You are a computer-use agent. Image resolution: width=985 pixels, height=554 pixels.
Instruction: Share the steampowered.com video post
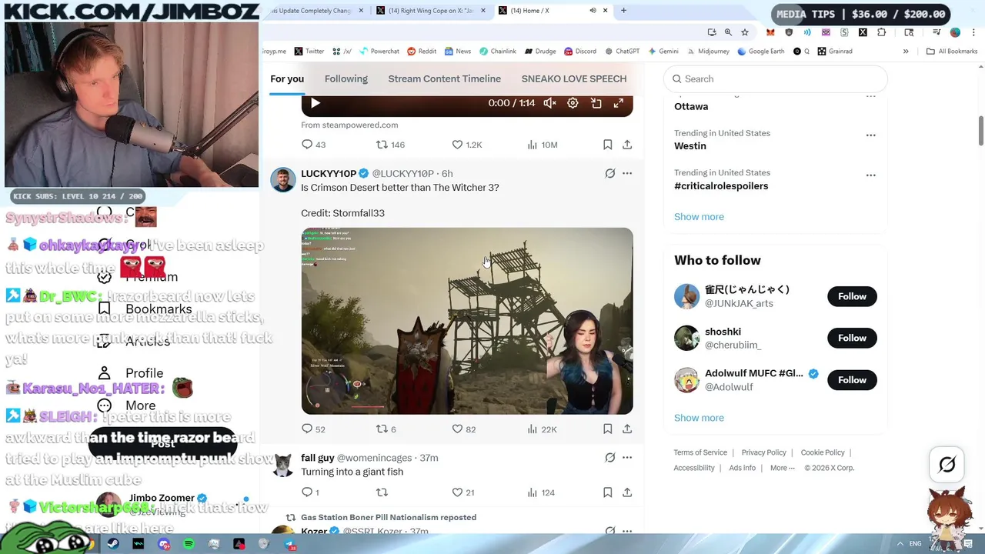pyautogui.click(x=627, y=145)
